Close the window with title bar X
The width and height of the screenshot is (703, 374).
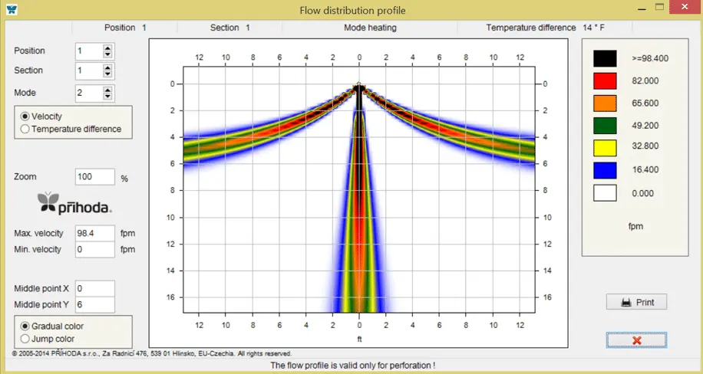coord(685,7)
